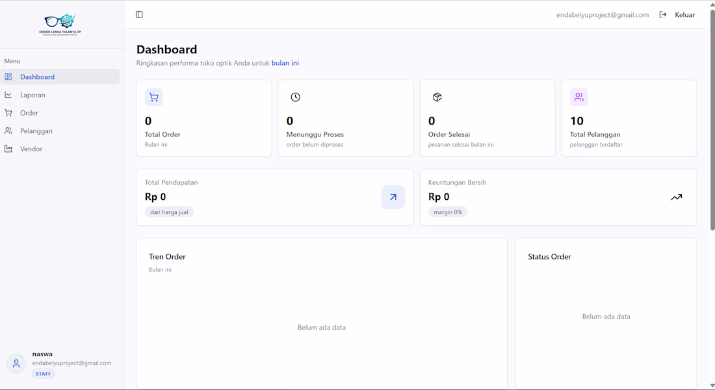Click the STAFF role badge
Viewport: 715px width, 390px height.
pyautogui.click(x=44, y=374)
